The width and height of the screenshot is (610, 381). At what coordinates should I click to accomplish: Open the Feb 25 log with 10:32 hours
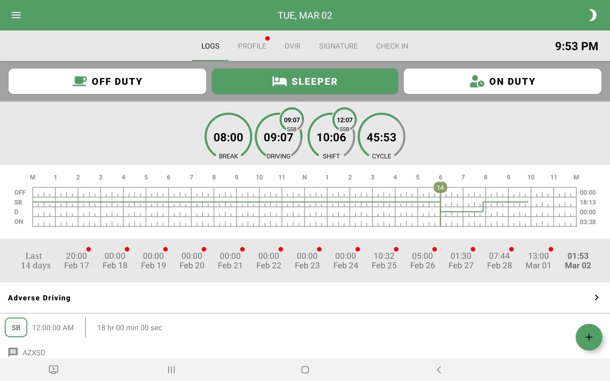(384, 260)
